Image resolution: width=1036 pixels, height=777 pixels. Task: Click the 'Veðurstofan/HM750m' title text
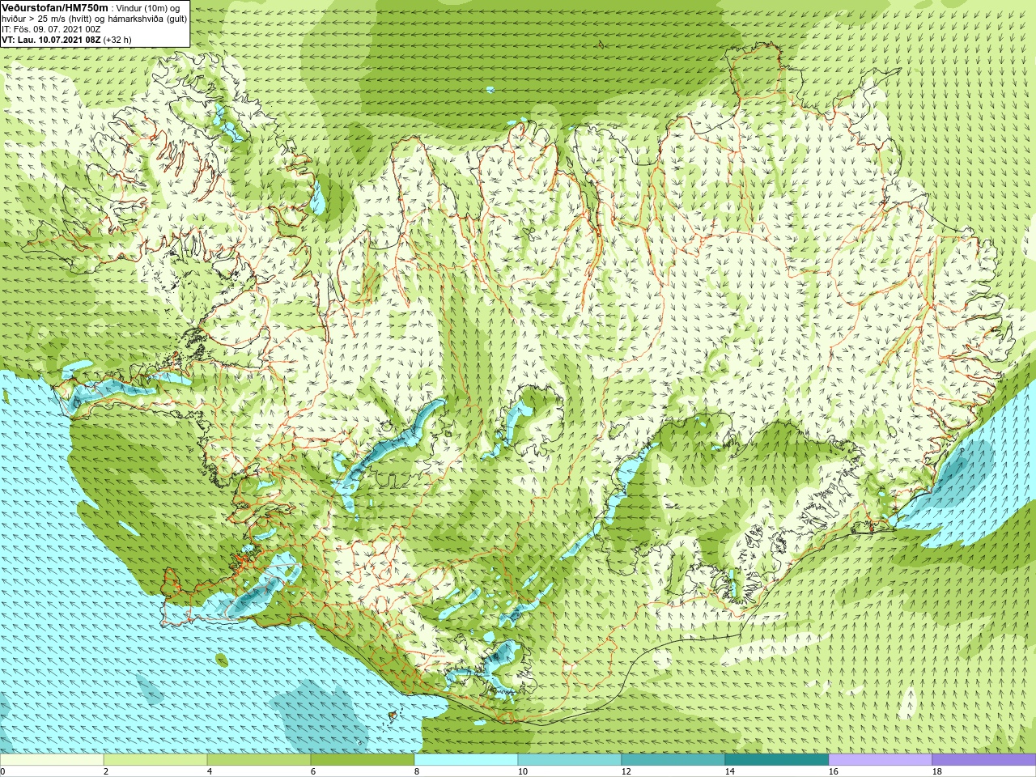pyautogui.click(x=55, y=7)
